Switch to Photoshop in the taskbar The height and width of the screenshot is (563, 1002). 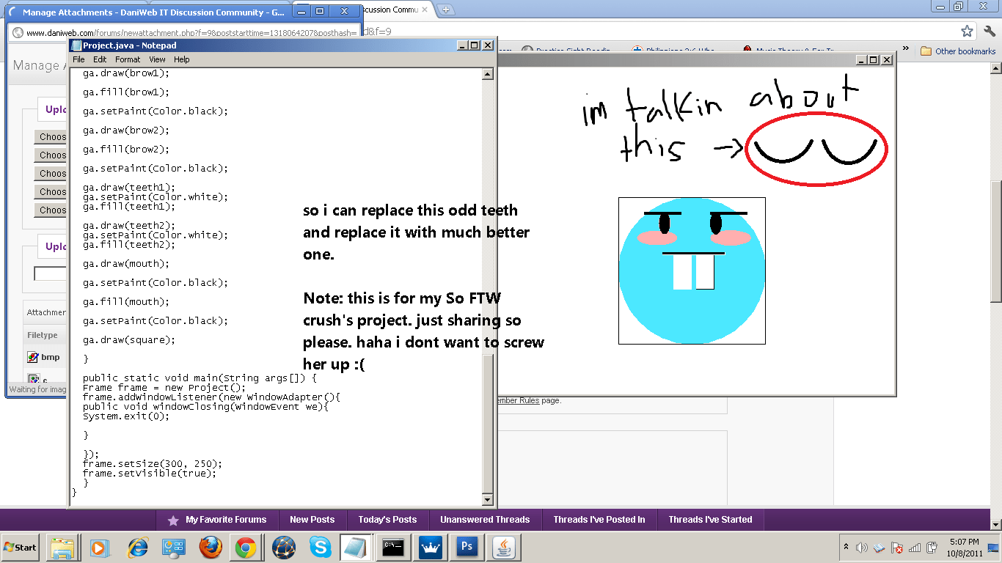(x=467, y=548)
